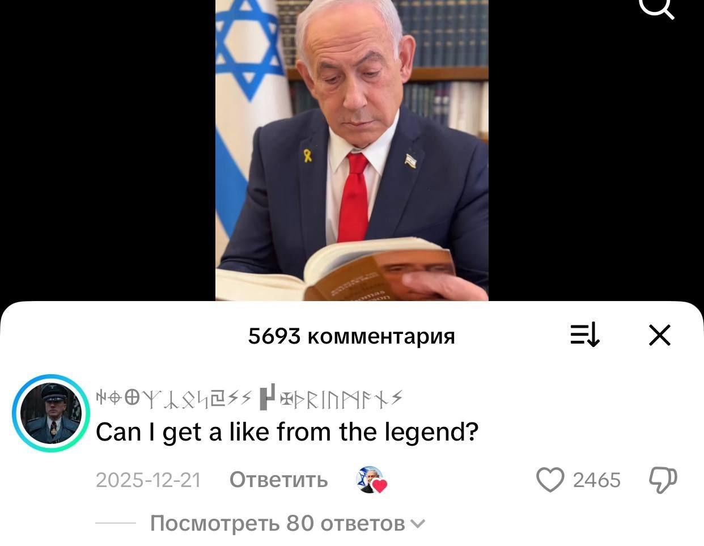Open the comment sorting options icon
The height and width of the screenshot is (546, 704).
585,335
